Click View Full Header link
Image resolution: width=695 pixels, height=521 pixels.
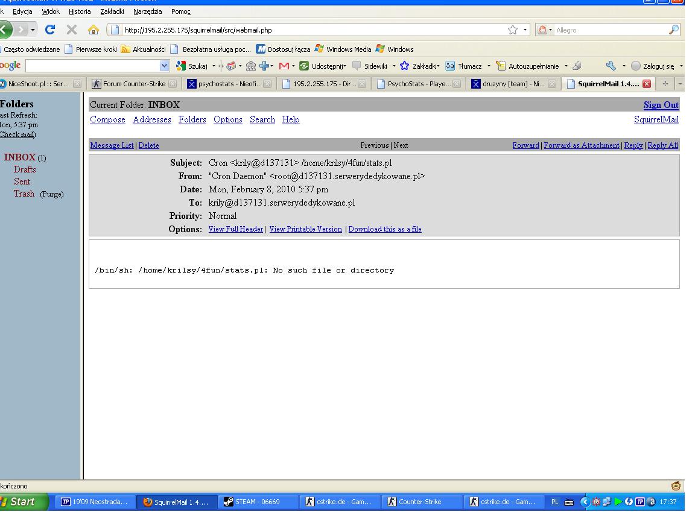(236, 229)
